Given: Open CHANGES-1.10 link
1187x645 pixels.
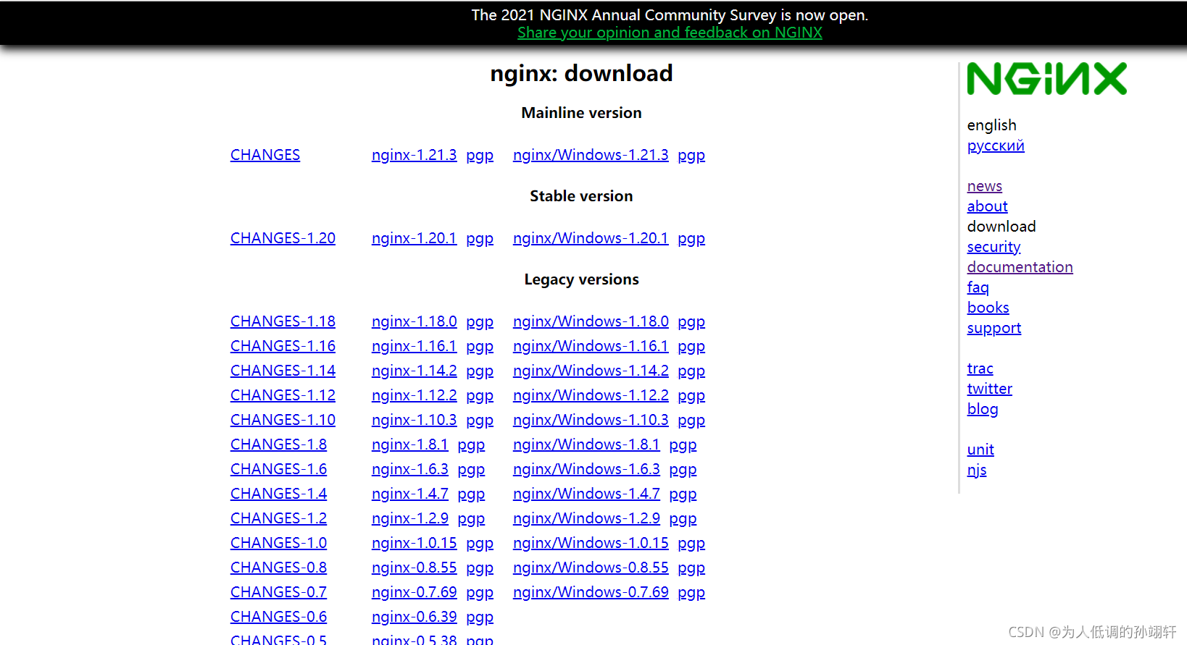Looking at the screenshot, I should pos(283,420).
